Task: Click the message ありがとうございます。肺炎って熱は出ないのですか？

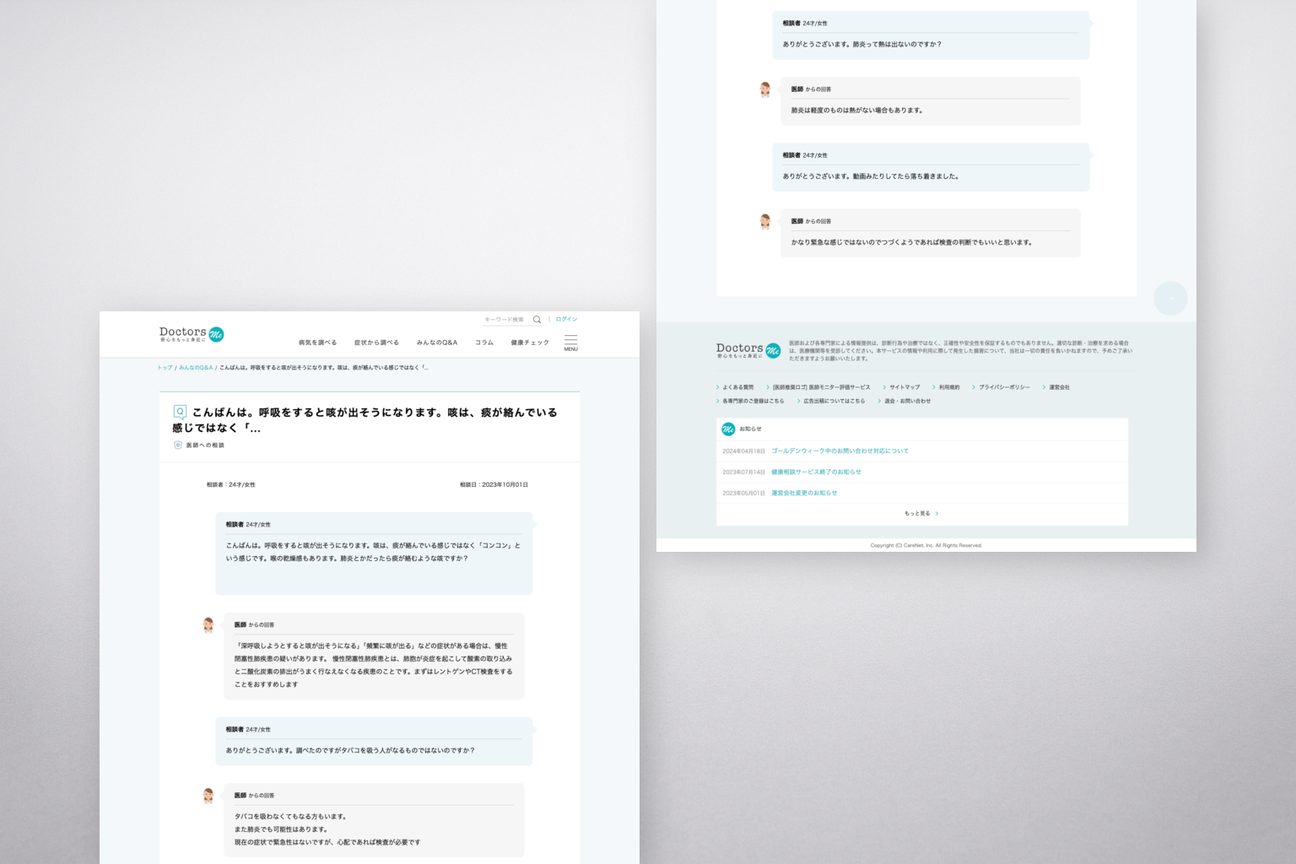Action: (x=861, y=45)
